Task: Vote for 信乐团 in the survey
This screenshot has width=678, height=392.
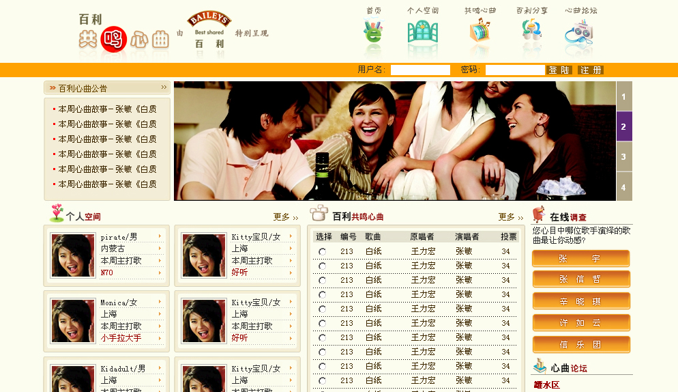Action: (x=580, y=344)
